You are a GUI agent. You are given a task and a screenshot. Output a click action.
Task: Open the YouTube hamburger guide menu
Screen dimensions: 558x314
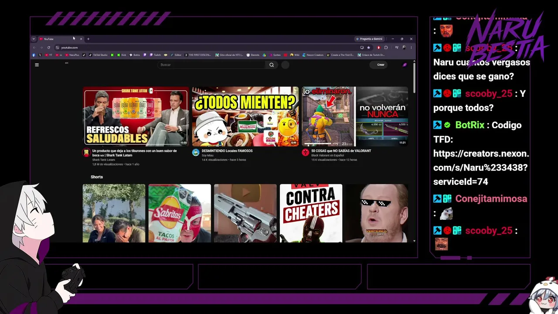(37, 65)
